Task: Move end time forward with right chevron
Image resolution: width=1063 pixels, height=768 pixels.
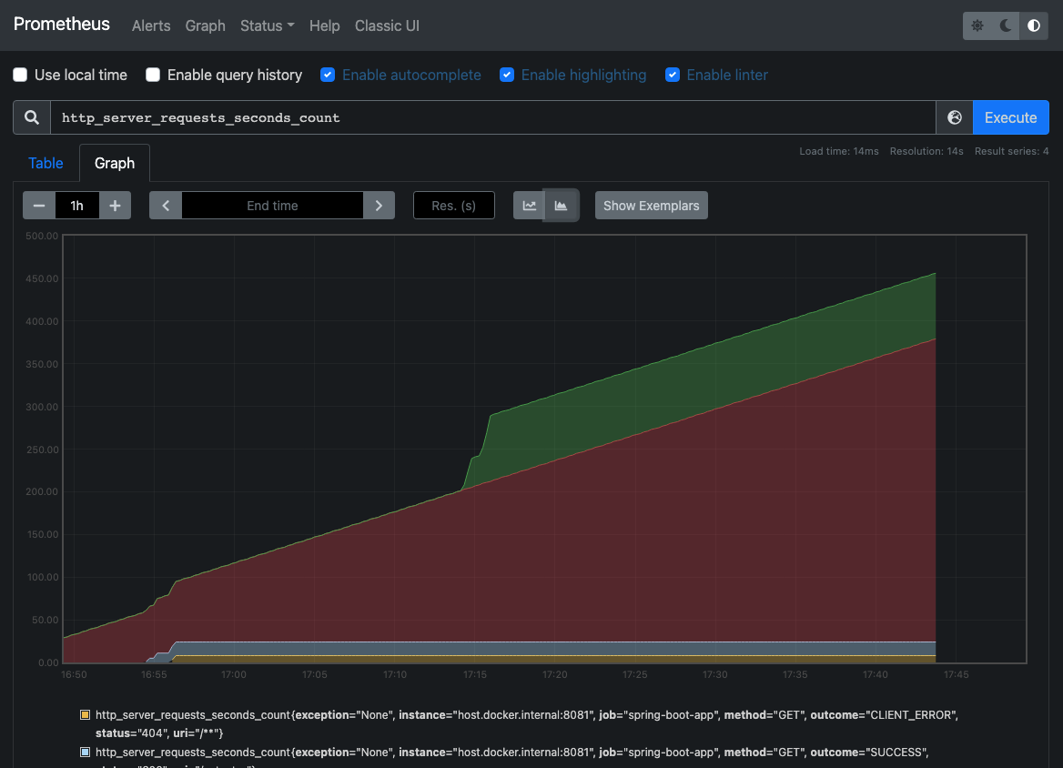Action: coord(379,206)
